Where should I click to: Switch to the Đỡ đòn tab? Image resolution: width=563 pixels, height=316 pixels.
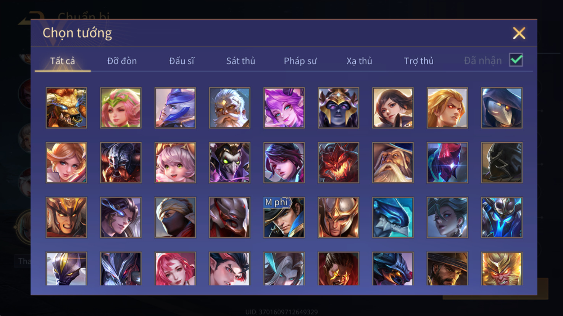[x=122, y=61]
